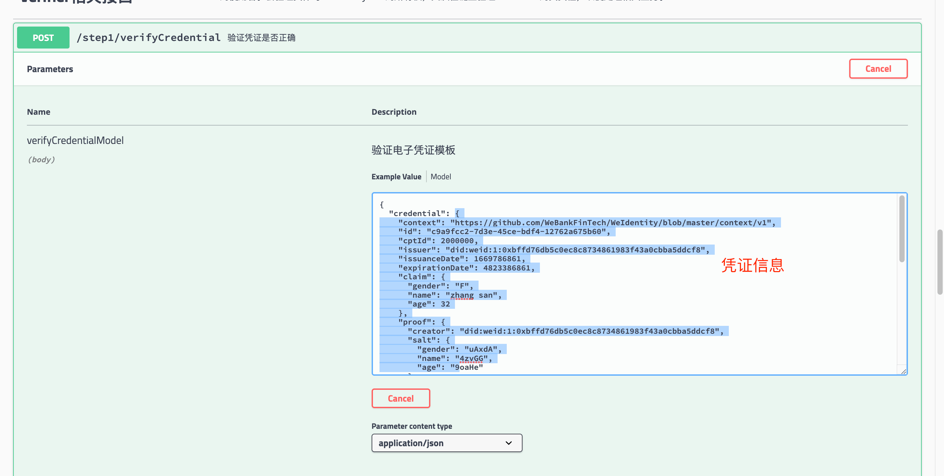The width and height of the screenshot is (944, 476).
Task: Grab the textarea resize handle corner
Action: (903, 371)
